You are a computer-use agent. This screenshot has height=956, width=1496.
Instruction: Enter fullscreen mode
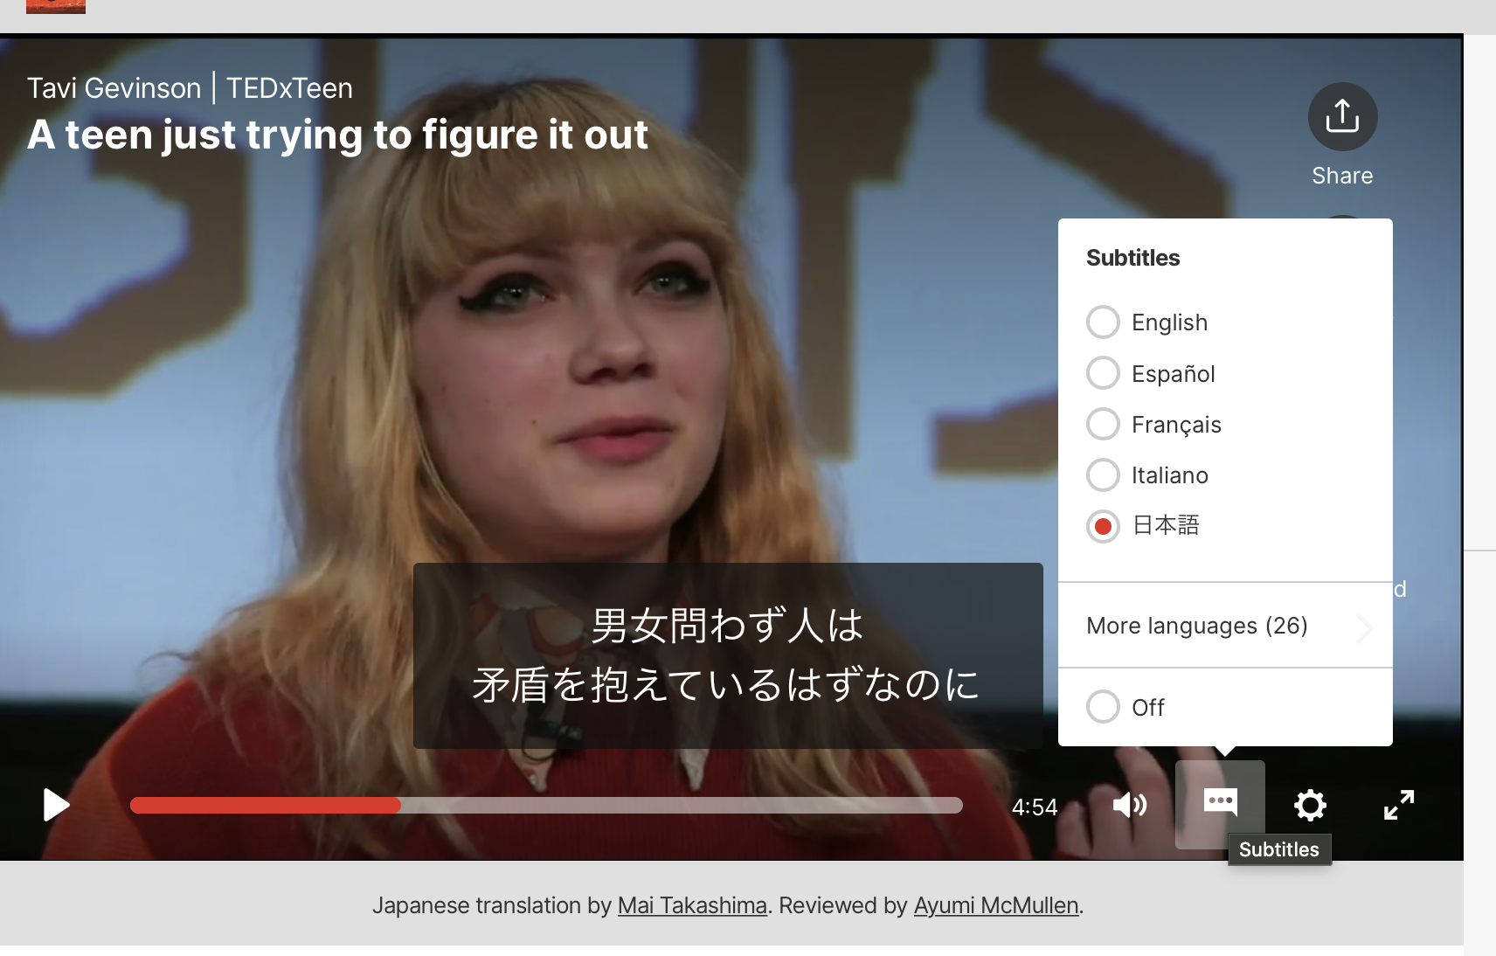pos(1398,805)
